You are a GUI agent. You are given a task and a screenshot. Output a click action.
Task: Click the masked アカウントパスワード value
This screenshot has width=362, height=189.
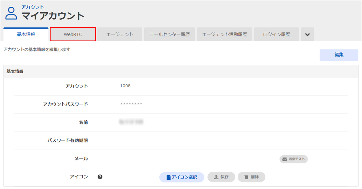[131, 104]
